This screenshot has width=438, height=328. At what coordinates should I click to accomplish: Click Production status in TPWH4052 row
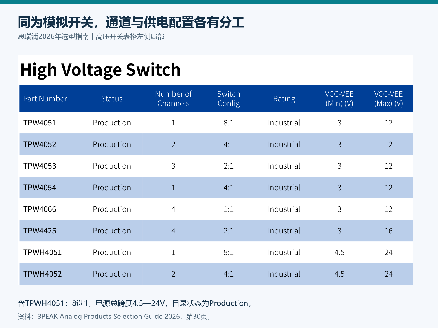coord(112,274)
